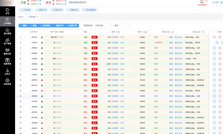This screenshot has height=134, width=223.
Task: Click customer 测试客户 (490) cell
Action: click(x=57, y=37)
